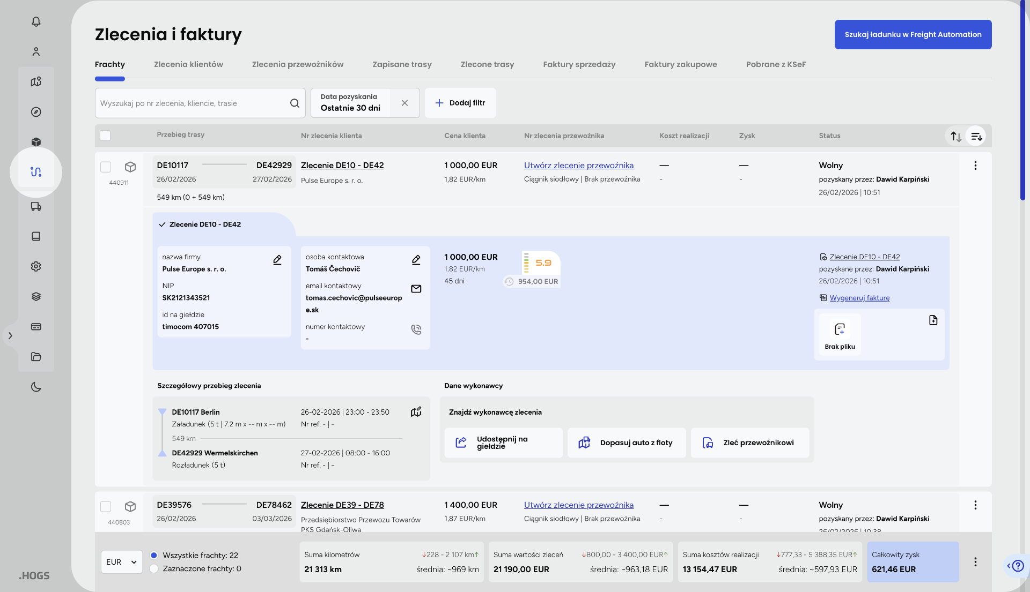Click the phone icon next to numer kontaktowy
Screen dimensions: 1030x592
coord(416,329)
